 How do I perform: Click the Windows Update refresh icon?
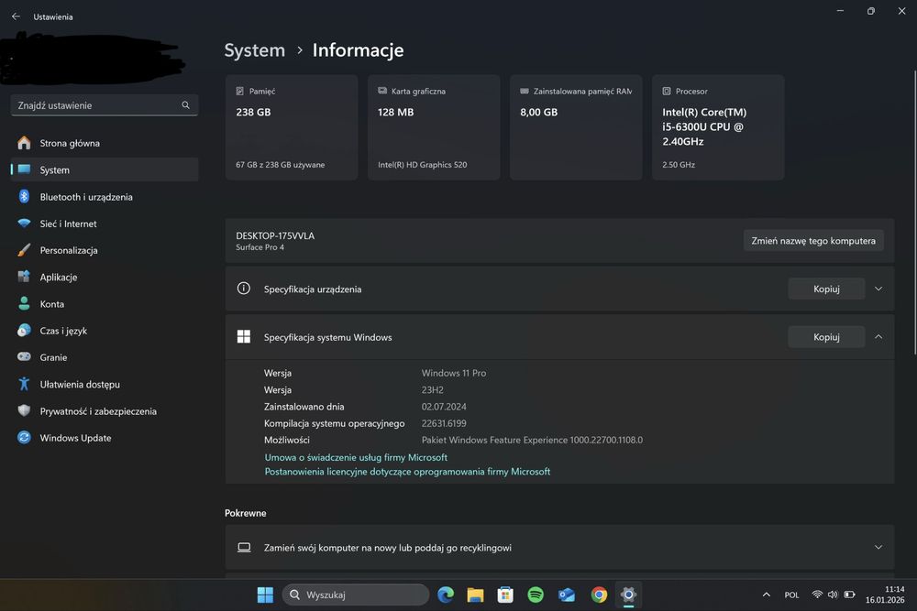(24, 437)
